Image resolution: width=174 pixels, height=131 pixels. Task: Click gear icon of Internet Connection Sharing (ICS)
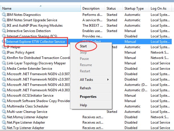coord(4,36)
